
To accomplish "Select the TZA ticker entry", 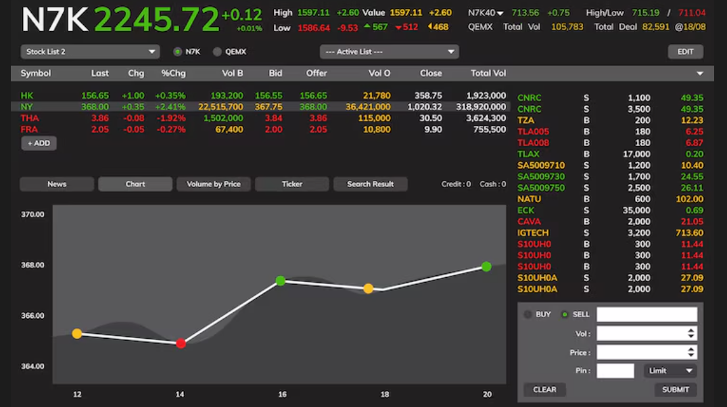I will coord(610,120).
